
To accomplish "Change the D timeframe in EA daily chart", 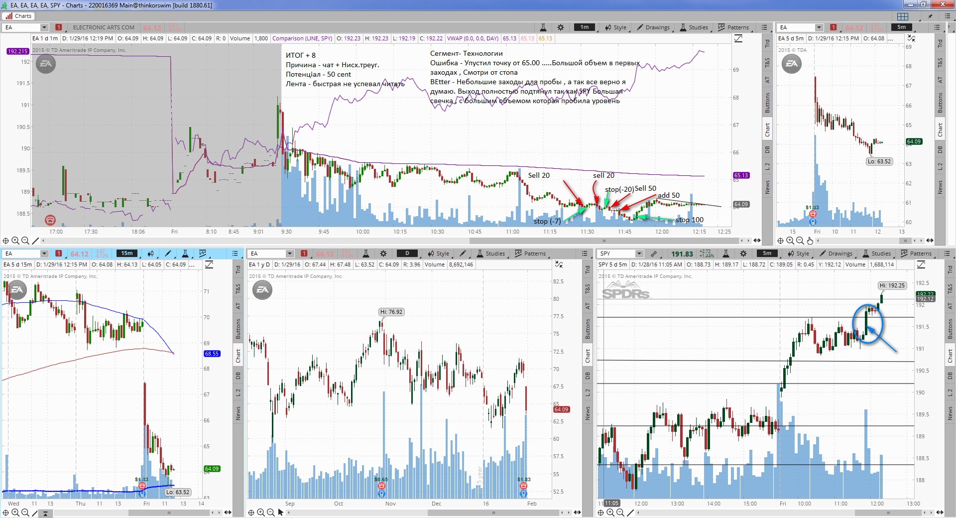I will coord(407,254).
